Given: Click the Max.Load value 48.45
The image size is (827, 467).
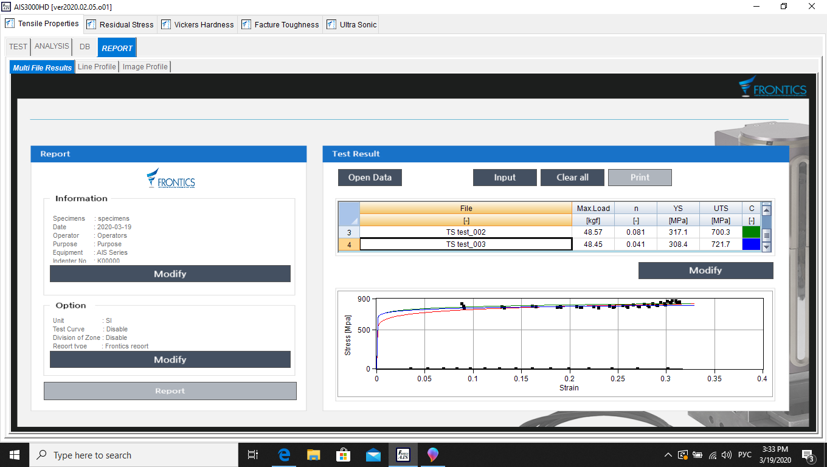Looking at the screenshot, I should [x=593, y=244].
